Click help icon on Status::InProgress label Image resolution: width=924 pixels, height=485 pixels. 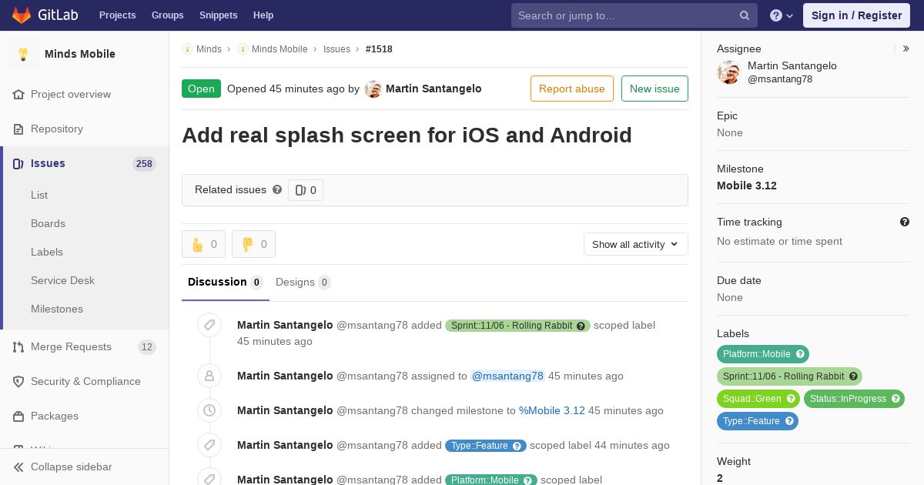[896, 399]
